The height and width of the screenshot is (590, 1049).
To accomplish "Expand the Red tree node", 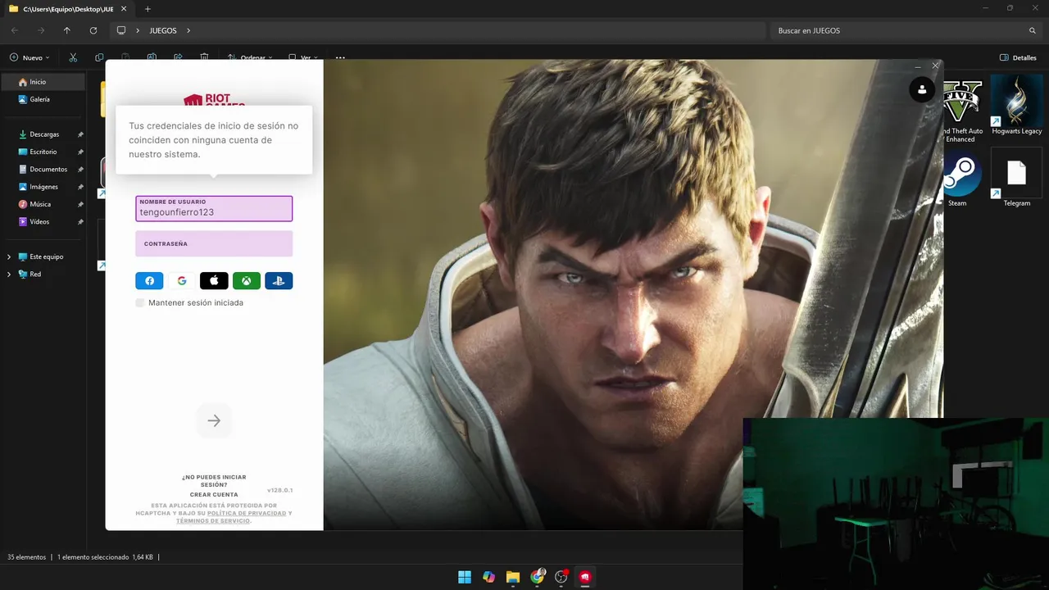I will tap(9, 275).
